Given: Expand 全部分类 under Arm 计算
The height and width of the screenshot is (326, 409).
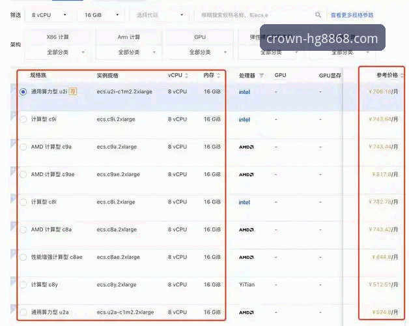Looking at the screenshot, I should 129,52.
